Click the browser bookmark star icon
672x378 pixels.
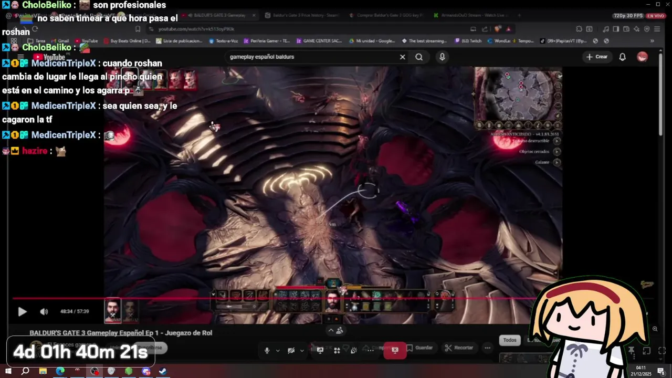[138, 29]
